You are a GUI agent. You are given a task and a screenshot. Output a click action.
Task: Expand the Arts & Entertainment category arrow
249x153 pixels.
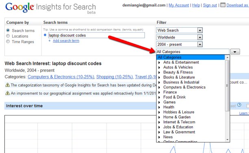pyautogui.click(x=159, y=62)
